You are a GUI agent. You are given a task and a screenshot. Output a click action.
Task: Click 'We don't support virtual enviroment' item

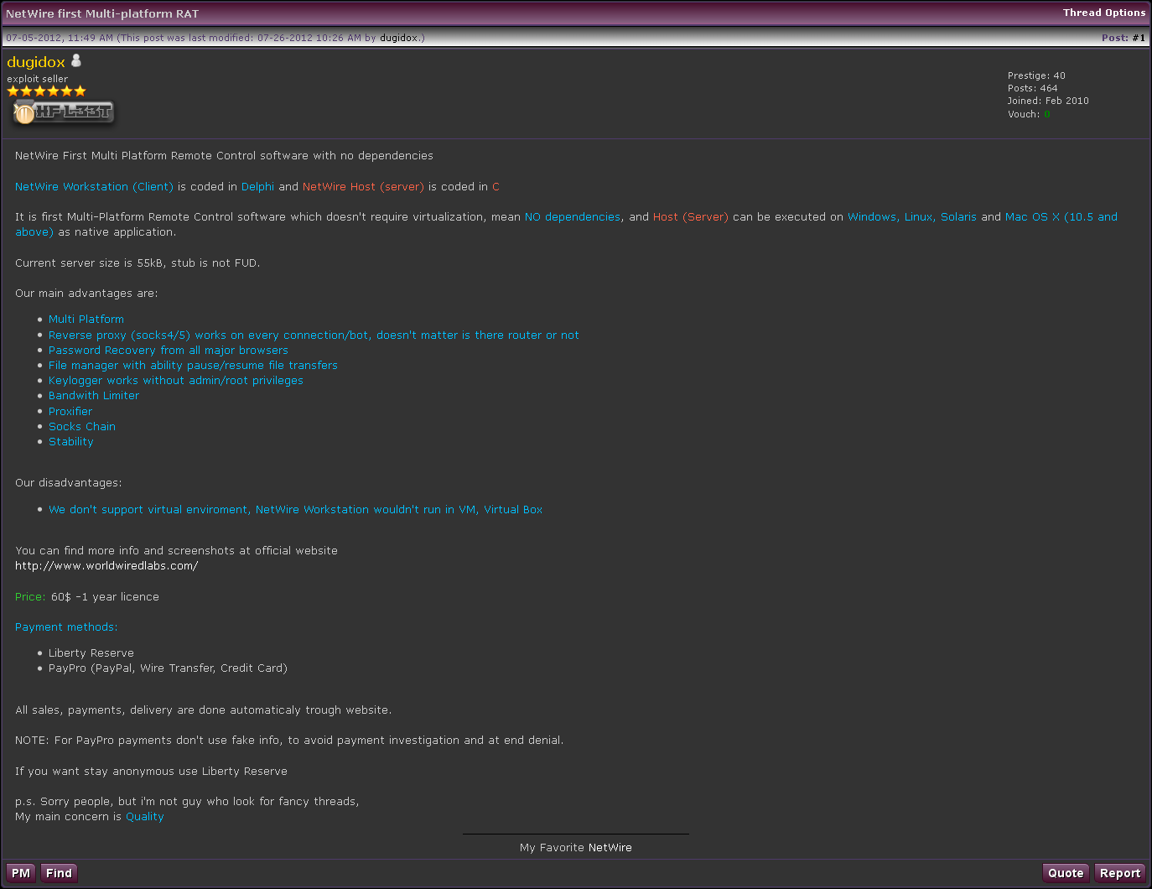tap(295, 510)
